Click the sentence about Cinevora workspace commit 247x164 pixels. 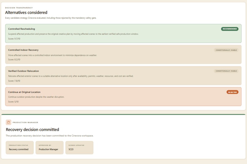click(x=50, y=136)
